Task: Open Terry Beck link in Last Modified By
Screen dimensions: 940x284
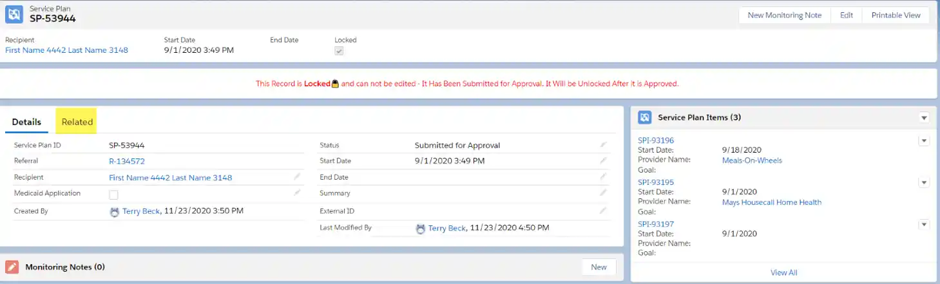Action: (x=447, y=228)
